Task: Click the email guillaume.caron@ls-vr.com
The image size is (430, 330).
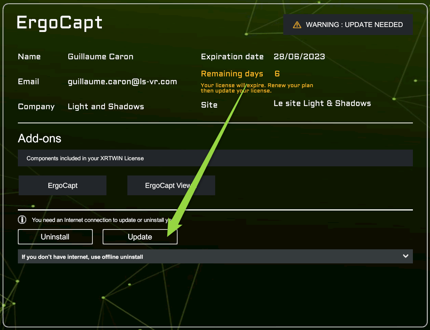Action: click(122, 81)
